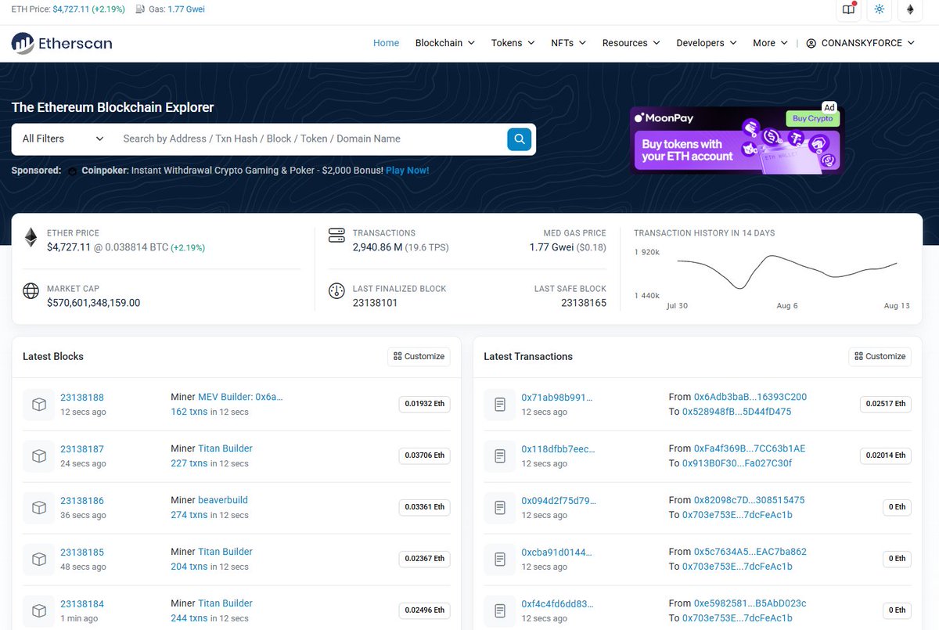The width and height of the screenshot is (939, 630).
Task: View the 204 txns link
Action: tap(189, 567)
